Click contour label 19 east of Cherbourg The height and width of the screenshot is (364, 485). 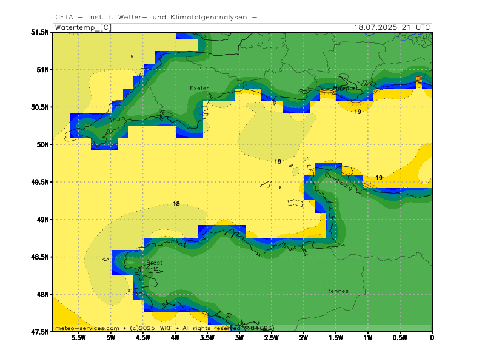[x=379, y=178]
